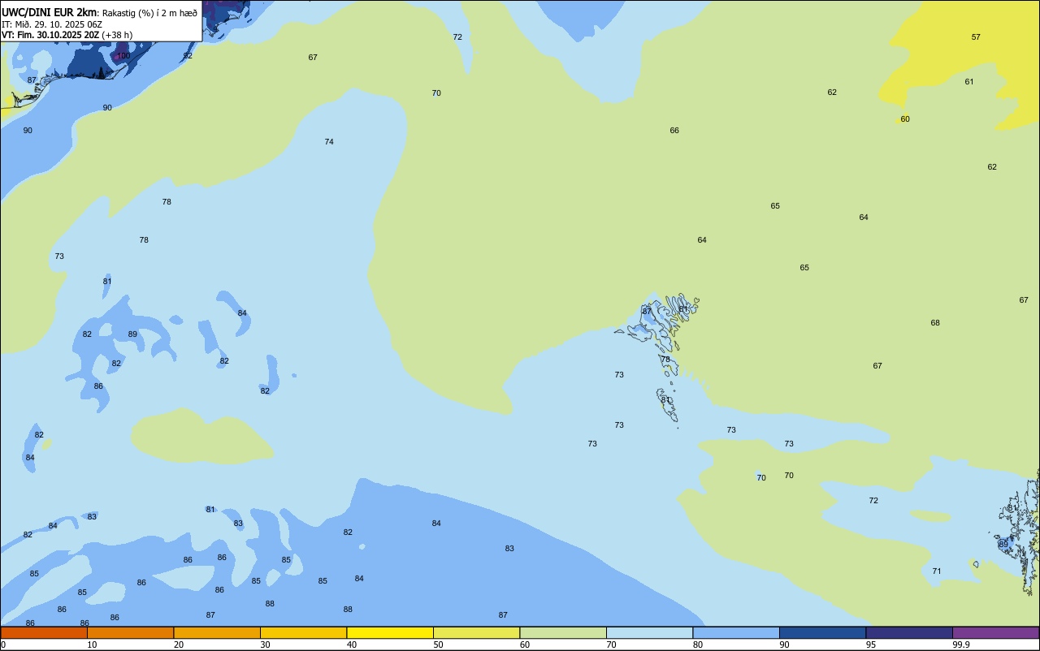This screenshot has width=1040, height=651.
Task: Click the legend tick label 99.9
Action: tap(961, 645)
